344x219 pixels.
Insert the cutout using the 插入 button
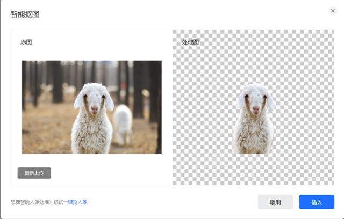317,202
